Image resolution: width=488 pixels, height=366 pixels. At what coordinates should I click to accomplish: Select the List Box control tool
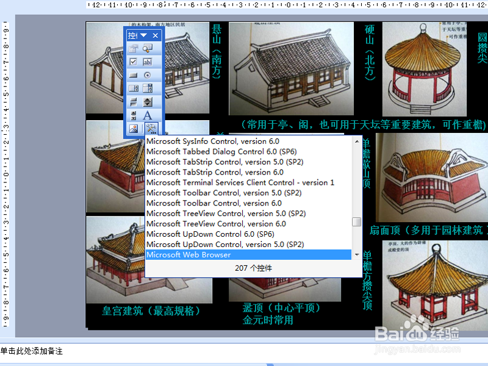click(x=134, y=88)
